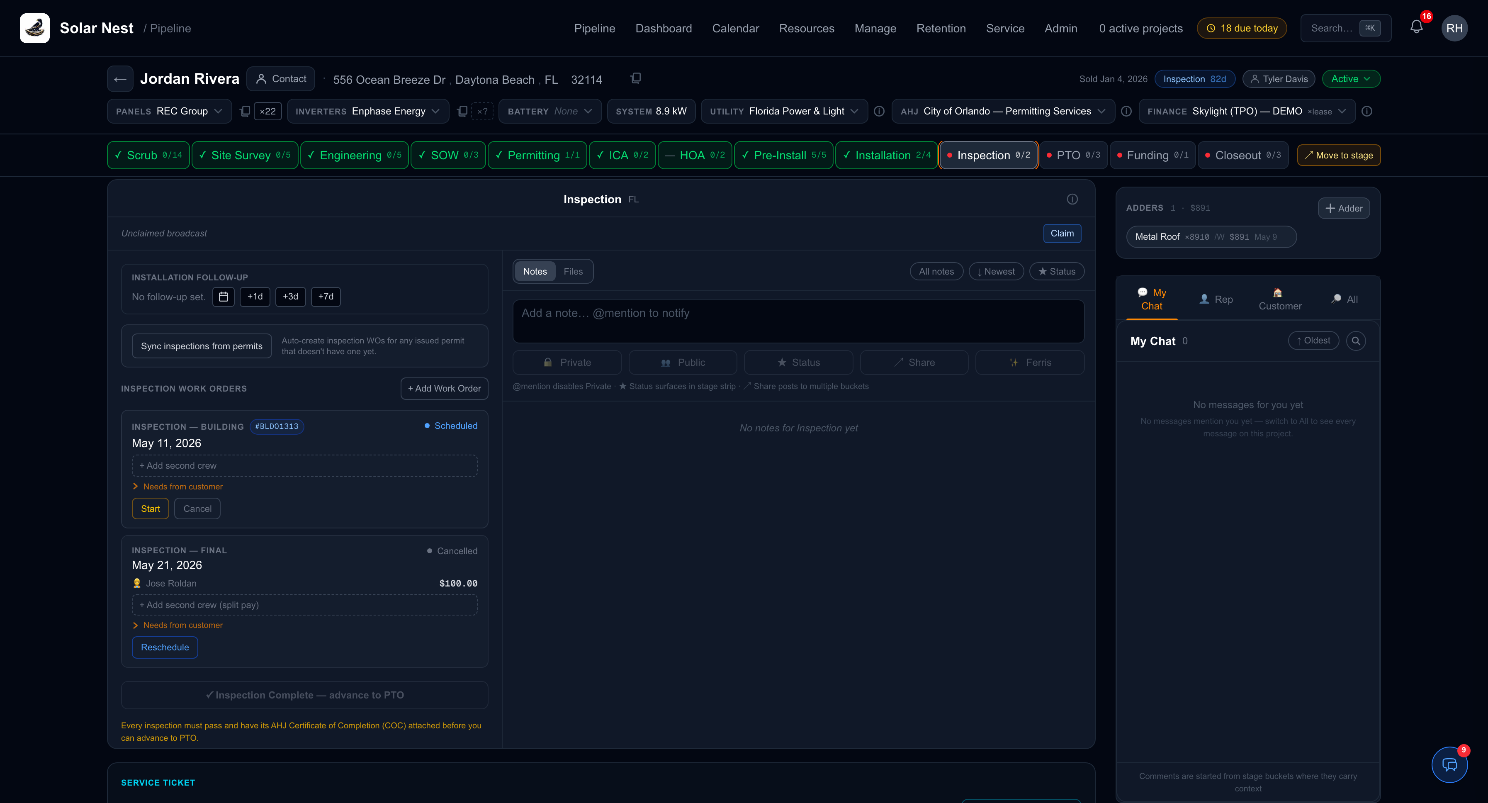Viewport: 1488px width, 803px height.
Task: Open the Dashboard nav item
Action: tap(663, 28)
